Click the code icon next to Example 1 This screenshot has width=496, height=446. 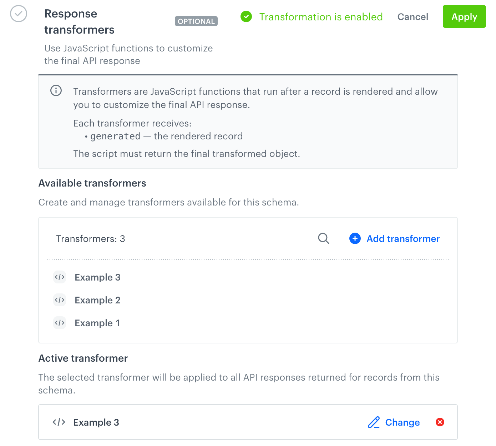click(60, 323)
